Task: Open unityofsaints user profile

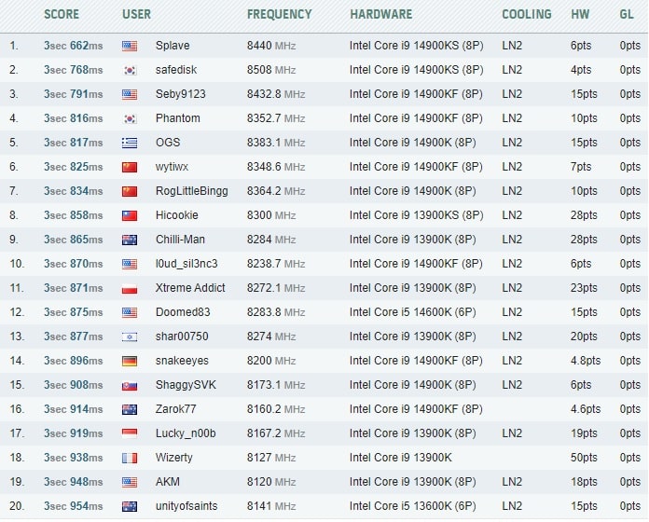Action: tap(186, 506)
